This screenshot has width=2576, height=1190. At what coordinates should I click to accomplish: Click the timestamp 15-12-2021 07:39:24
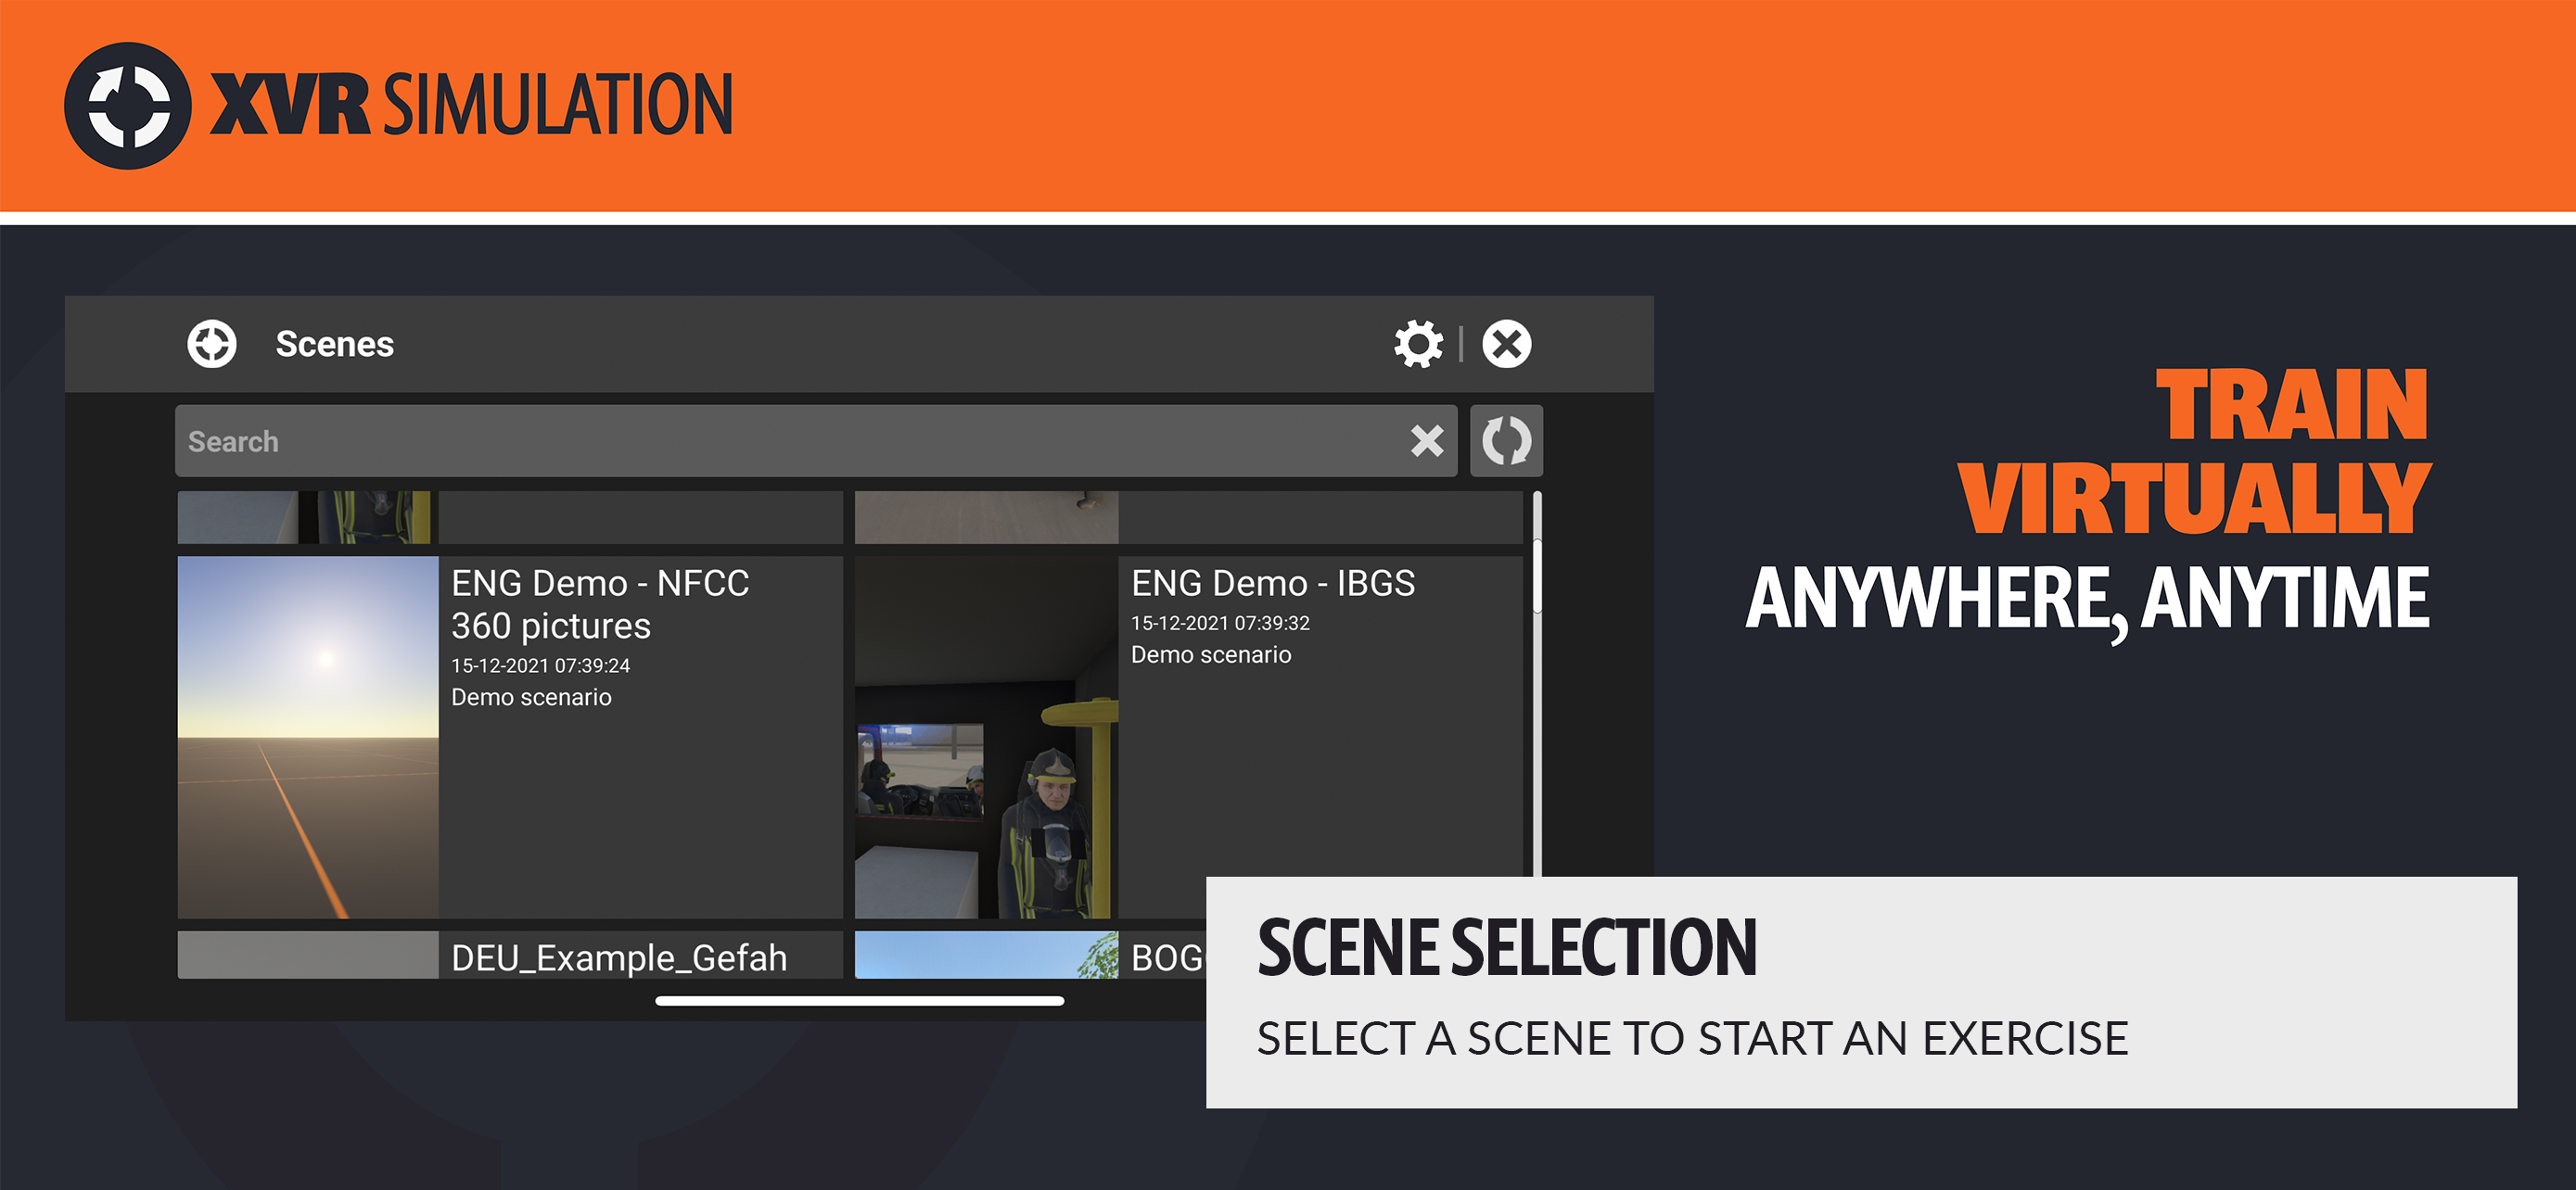pos(540,665)
